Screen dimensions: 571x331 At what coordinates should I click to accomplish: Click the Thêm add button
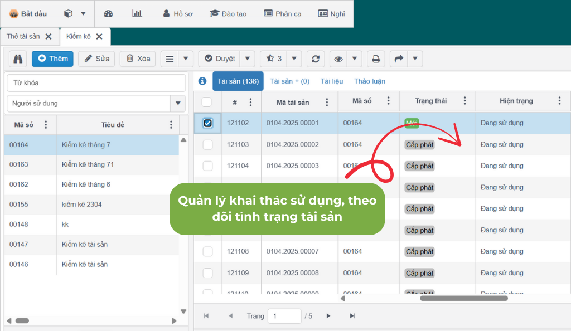tap(52, 59)
